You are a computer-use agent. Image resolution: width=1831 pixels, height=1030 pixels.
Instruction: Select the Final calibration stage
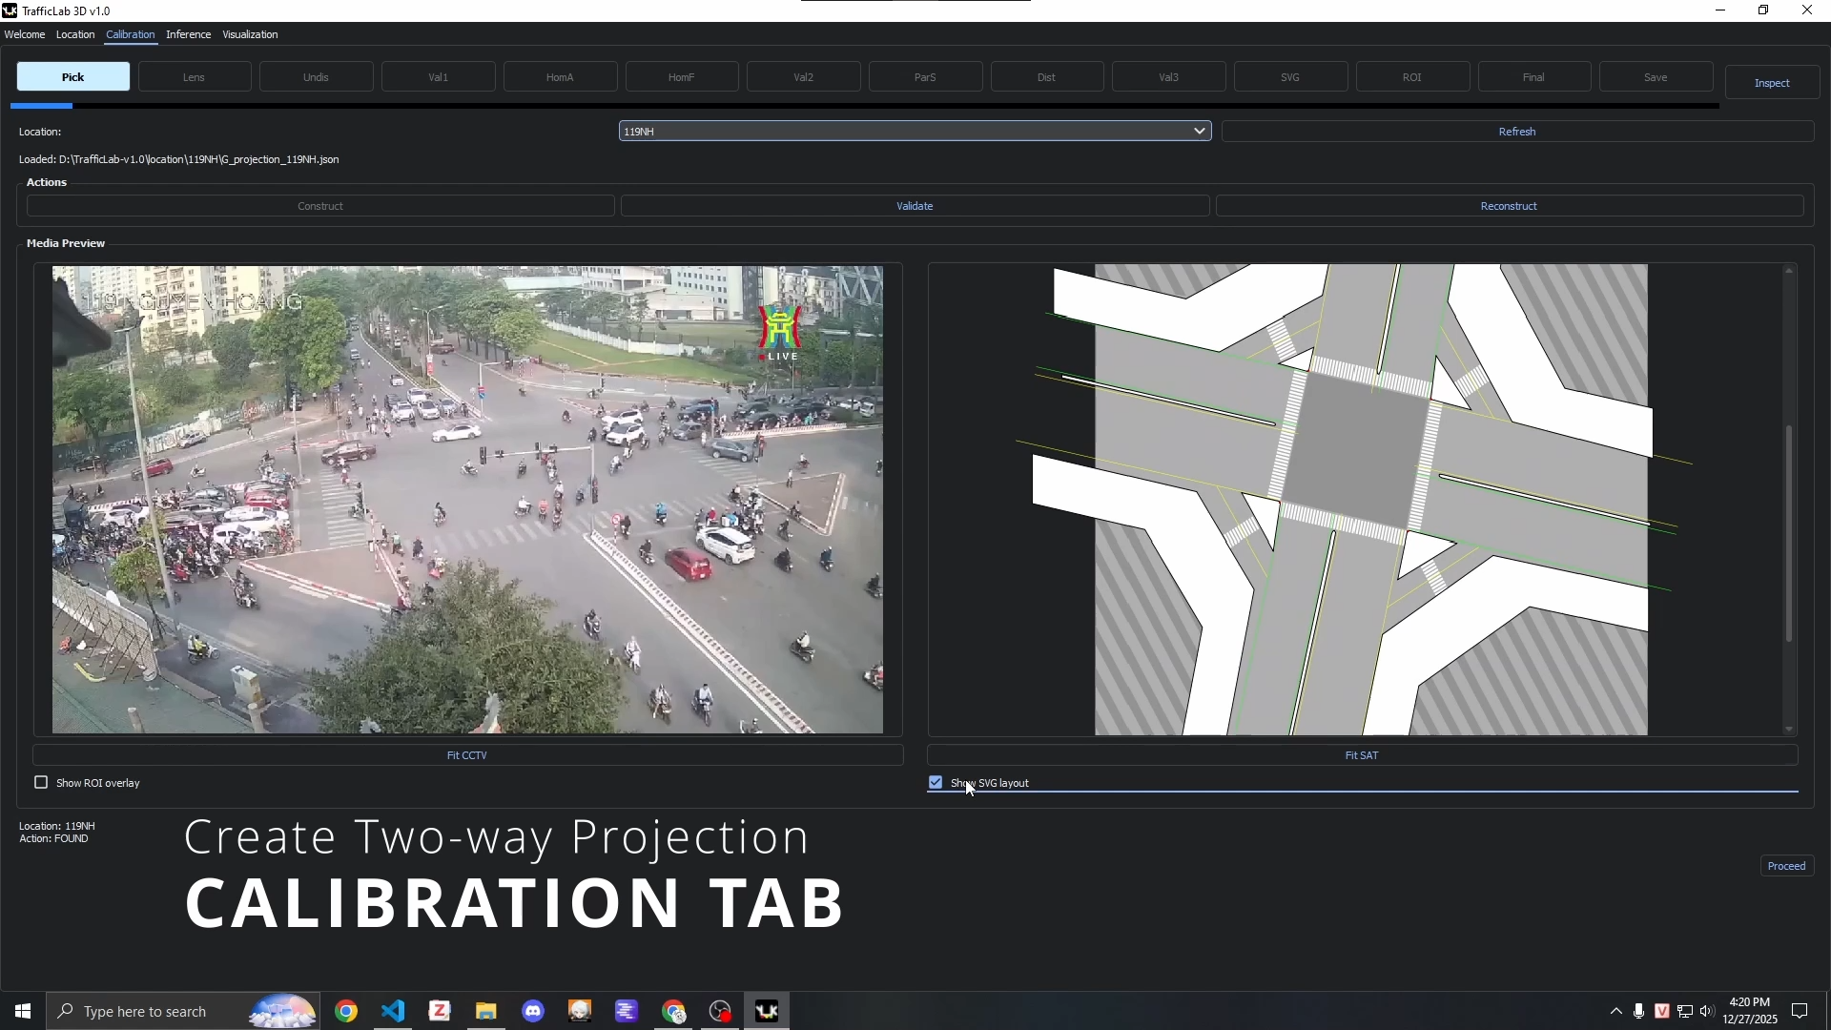[1533, 76]
